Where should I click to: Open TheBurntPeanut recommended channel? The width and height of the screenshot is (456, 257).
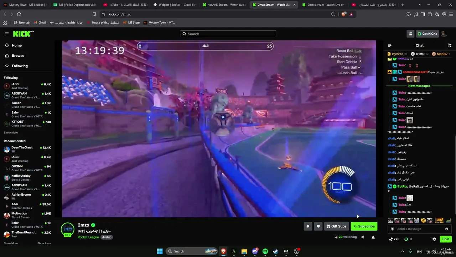tap(27, 234)
